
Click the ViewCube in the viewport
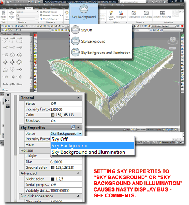point(172,40)
